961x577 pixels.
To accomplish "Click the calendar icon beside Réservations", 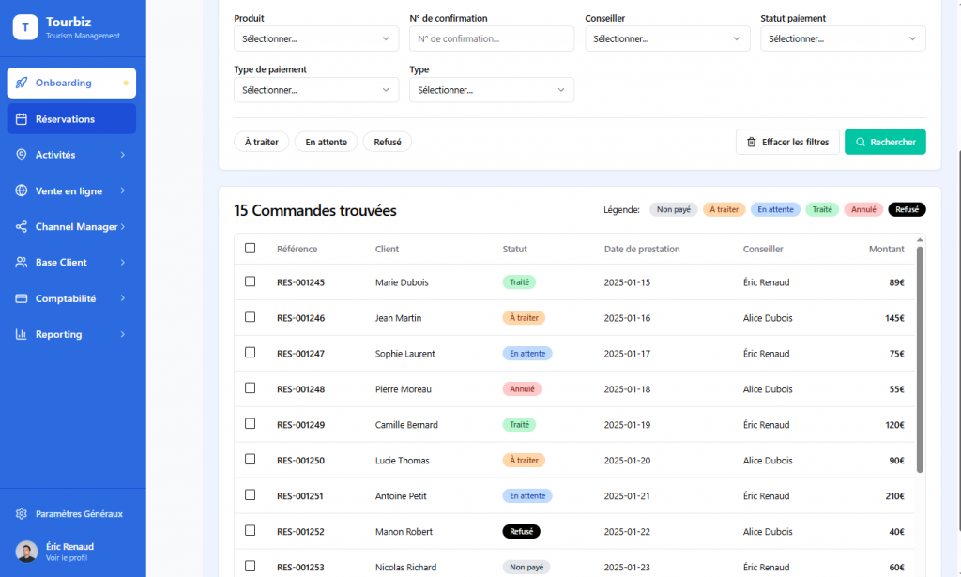I will tap(22, 119).
